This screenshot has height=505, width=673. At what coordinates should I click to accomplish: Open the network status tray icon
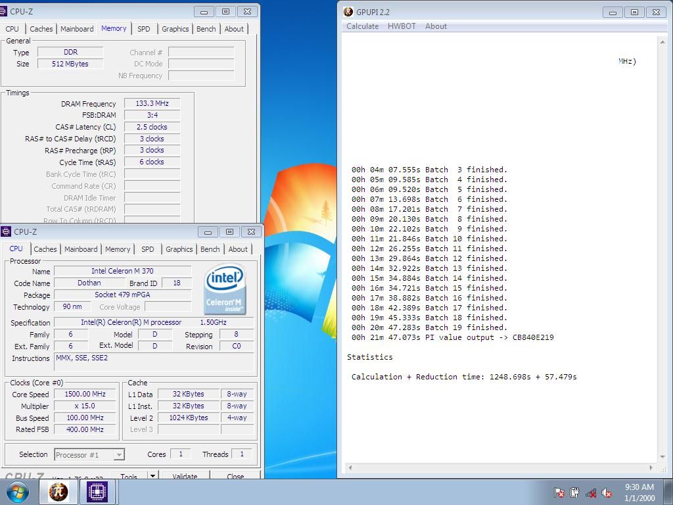point(591,493)
